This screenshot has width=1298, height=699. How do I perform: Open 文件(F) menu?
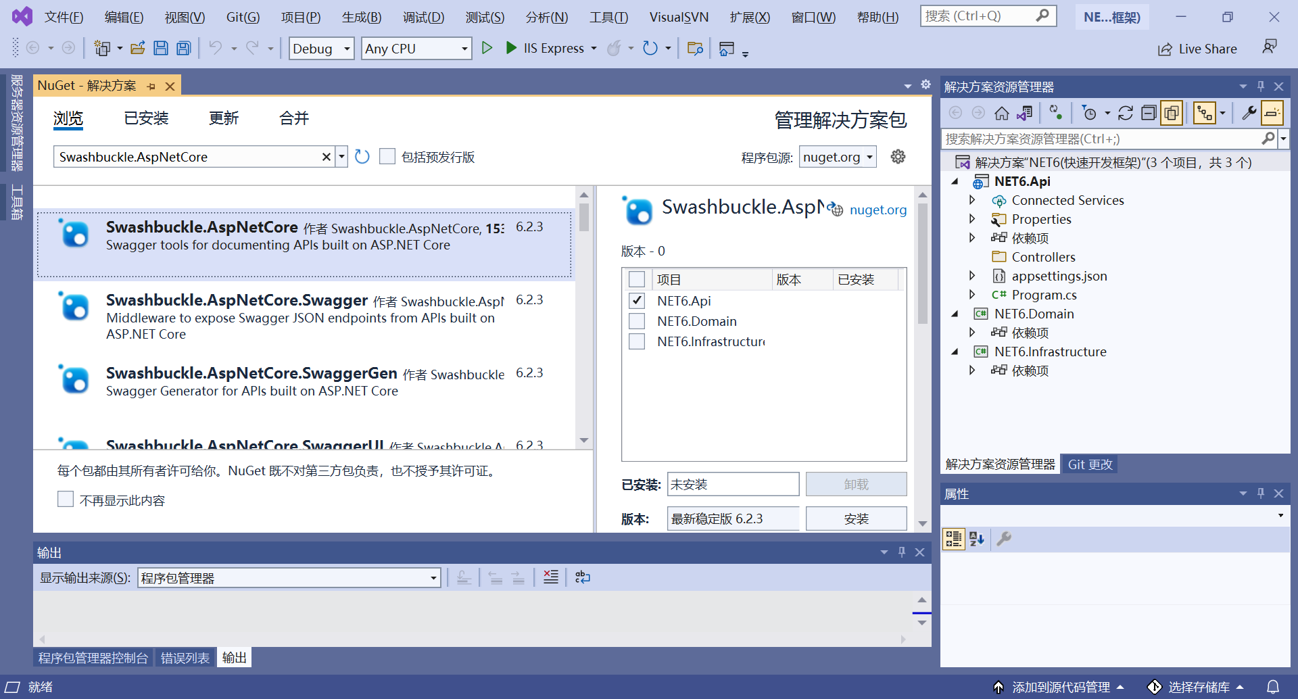pos(64,17)
